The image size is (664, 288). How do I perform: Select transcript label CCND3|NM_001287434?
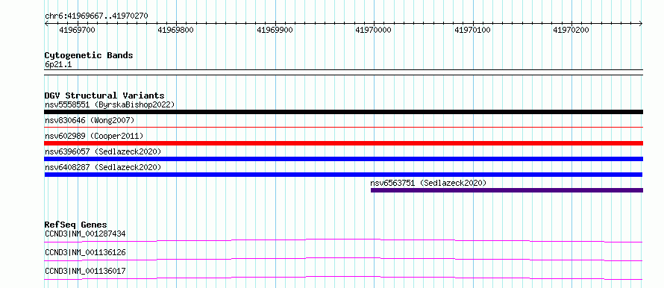85,234
